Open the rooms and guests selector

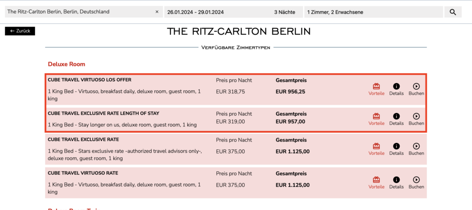coord(373,12)
